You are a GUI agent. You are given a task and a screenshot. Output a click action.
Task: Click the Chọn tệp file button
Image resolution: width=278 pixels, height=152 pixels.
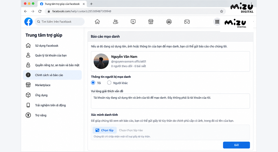(x=105, y=130)
